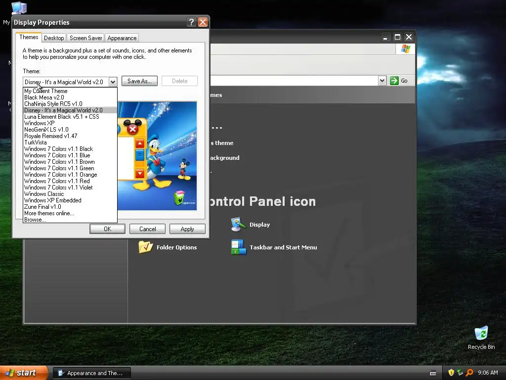Select the Windows Classic theme
The image size is (506, 380).
click(x=70, y=194)
